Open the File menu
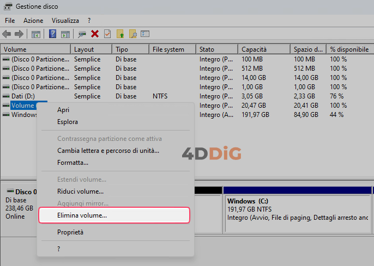Screen dimensions: 374x266 click(x=10, y=21)
